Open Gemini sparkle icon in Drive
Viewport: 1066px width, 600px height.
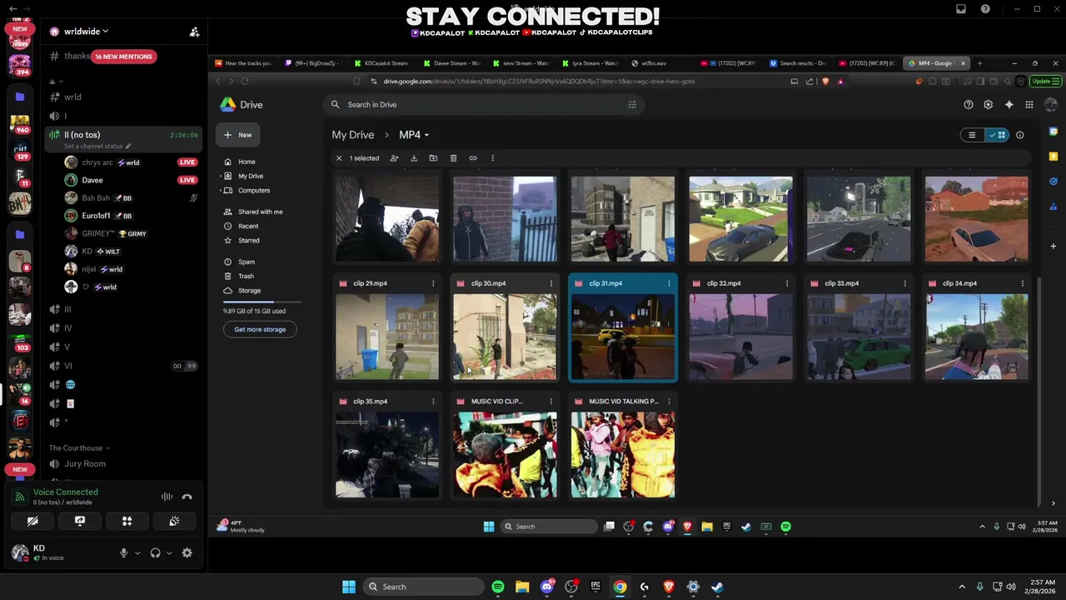1009,105
